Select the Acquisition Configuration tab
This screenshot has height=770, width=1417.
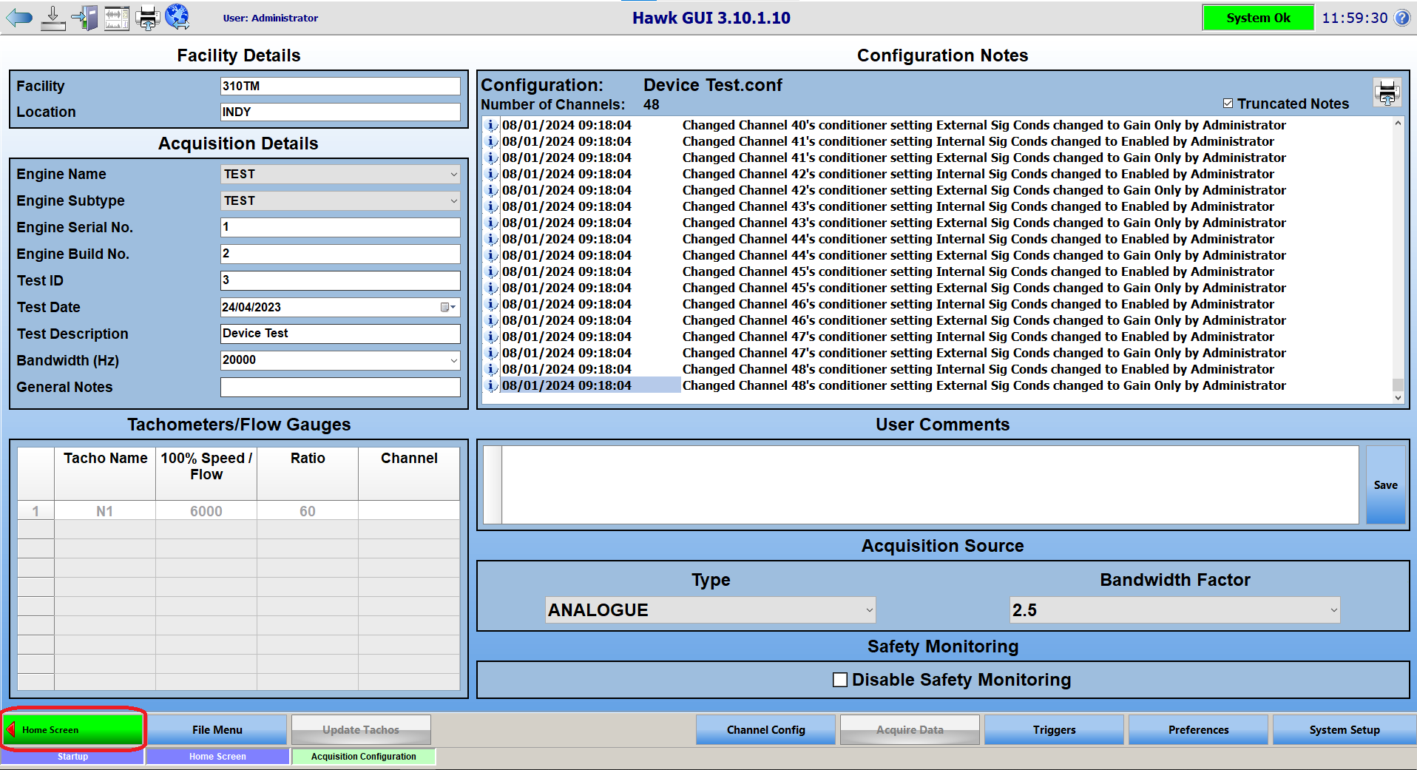point(363,757)
